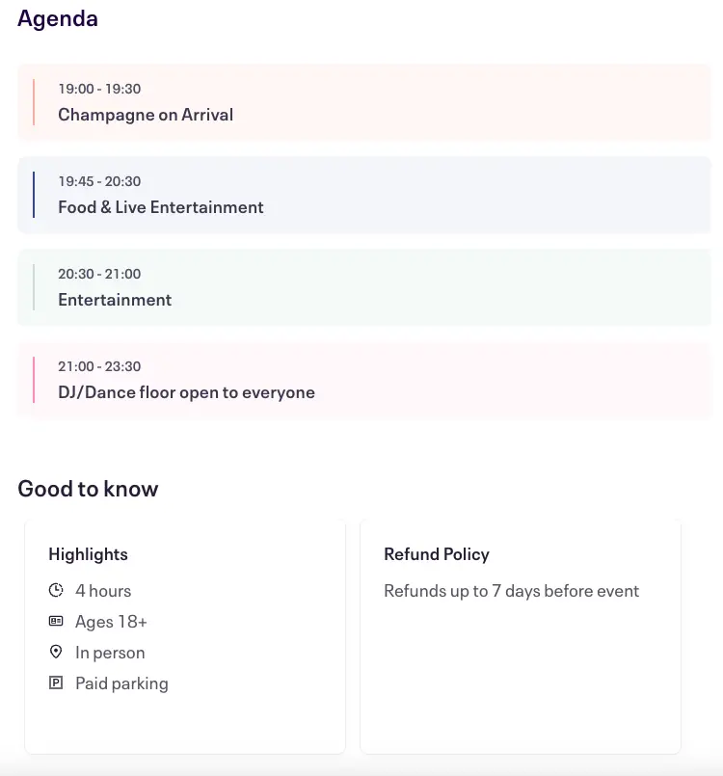
Task: Click the clock icon beside 4 hours
Action: pos(56,590)
